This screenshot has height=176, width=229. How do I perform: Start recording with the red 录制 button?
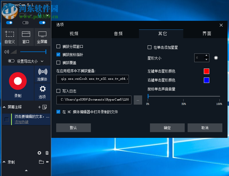[18, 81]
